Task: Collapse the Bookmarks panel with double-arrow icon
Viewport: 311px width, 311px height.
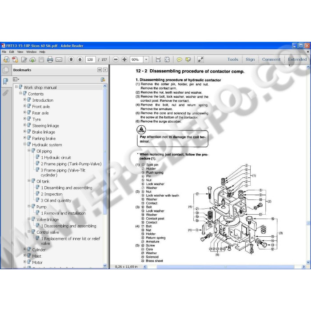Action: click(x=100, y=70)
